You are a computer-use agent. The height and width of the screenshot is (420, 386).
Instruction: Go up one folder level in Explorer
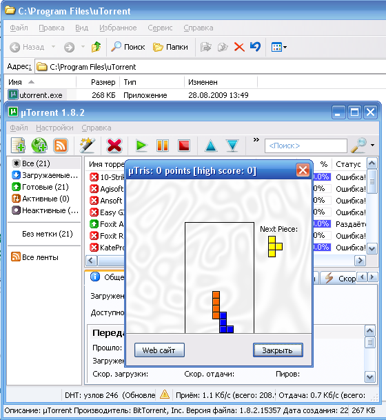96,47
